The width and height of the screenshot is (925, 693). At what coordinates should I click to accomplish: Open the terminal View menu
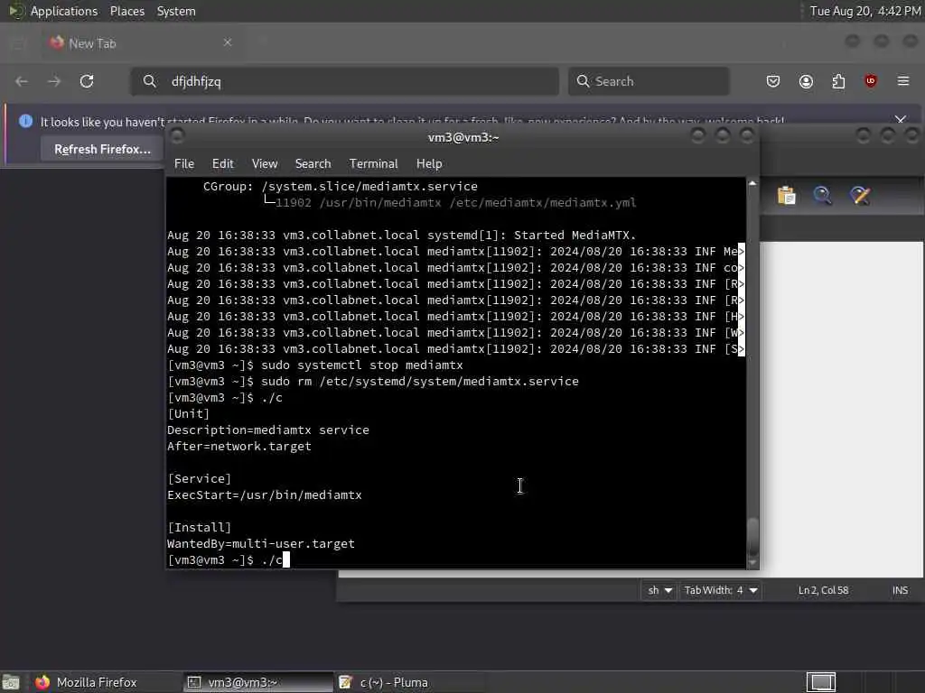(x=265, y=164)
